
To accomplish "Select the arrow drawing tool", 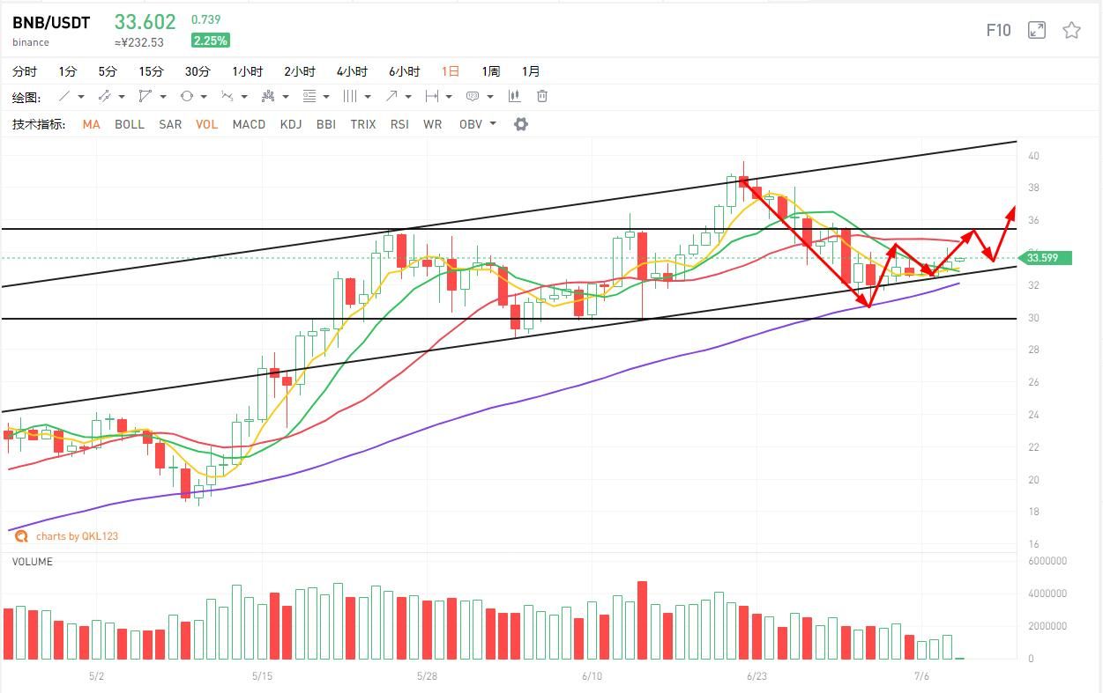I will [391, 96].
